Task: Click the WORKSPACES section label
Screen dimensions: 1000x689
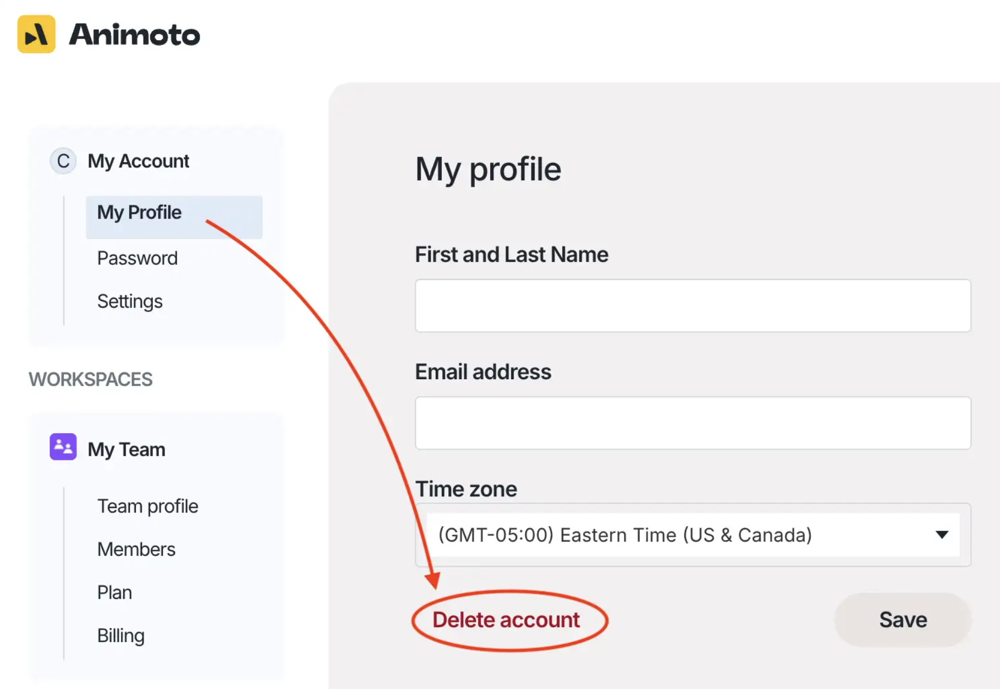Action: 91,379
